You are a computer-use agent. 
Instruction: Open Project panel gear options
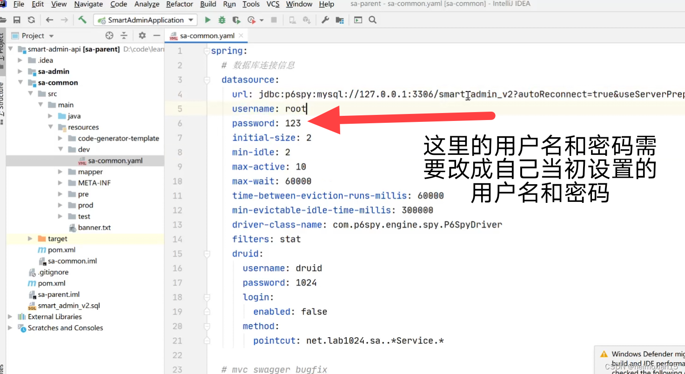click(x=142, y=36)
